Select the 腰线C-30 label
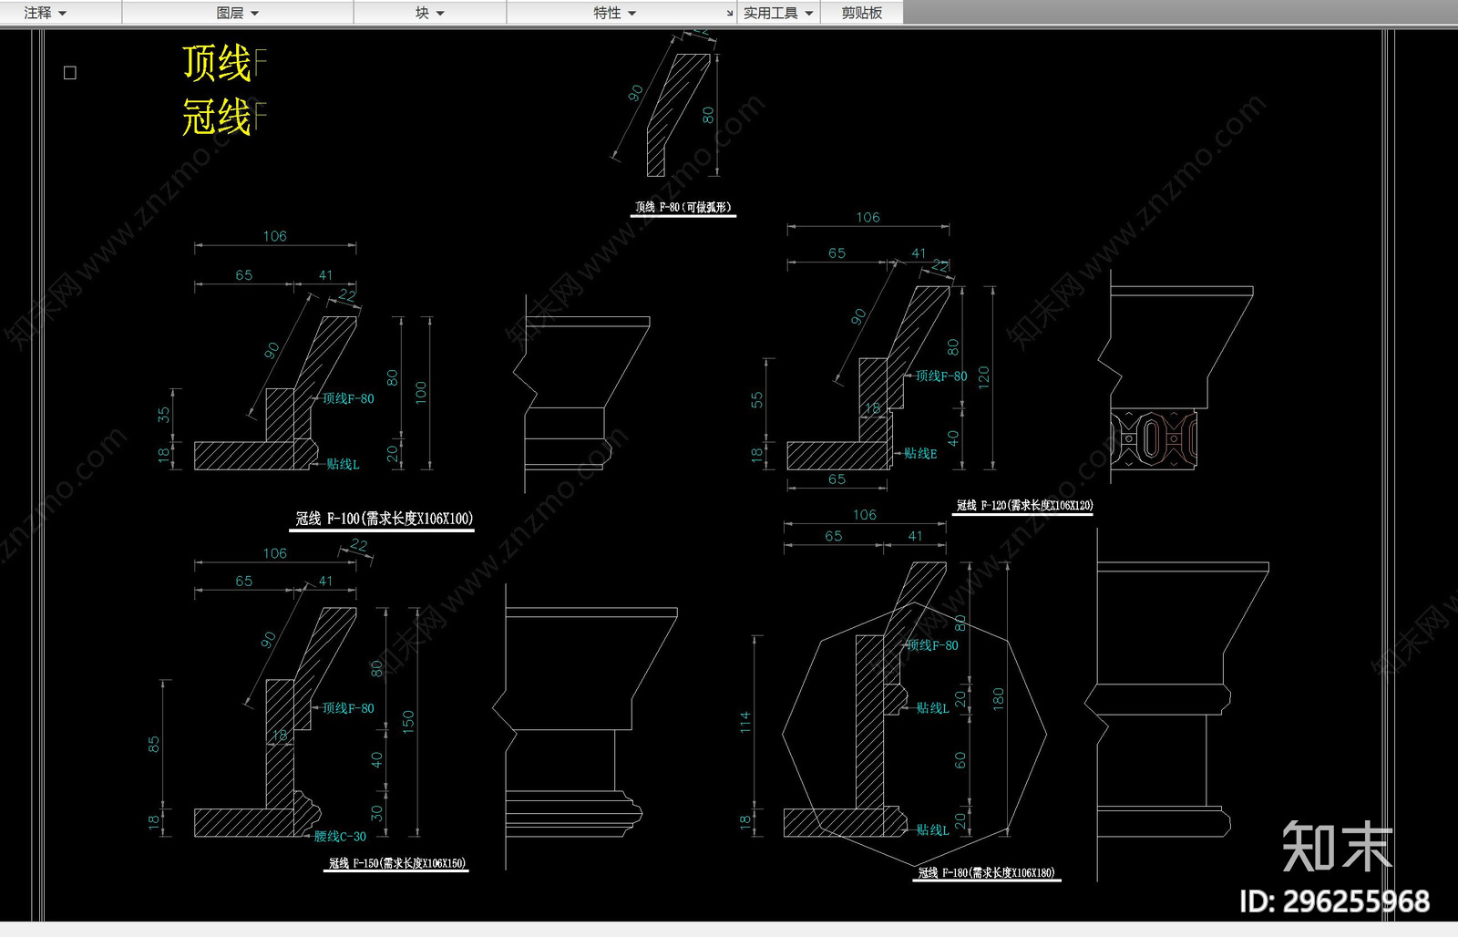This screenshot has width=1458, height=937. point(340,836)
